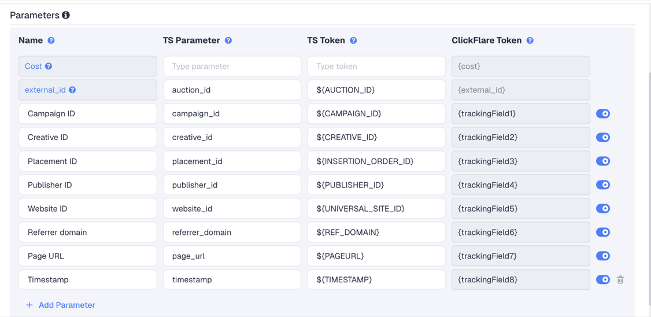651x317 pixels.
Task: Click the help icon beside Cost
Action: coord(49,66)
